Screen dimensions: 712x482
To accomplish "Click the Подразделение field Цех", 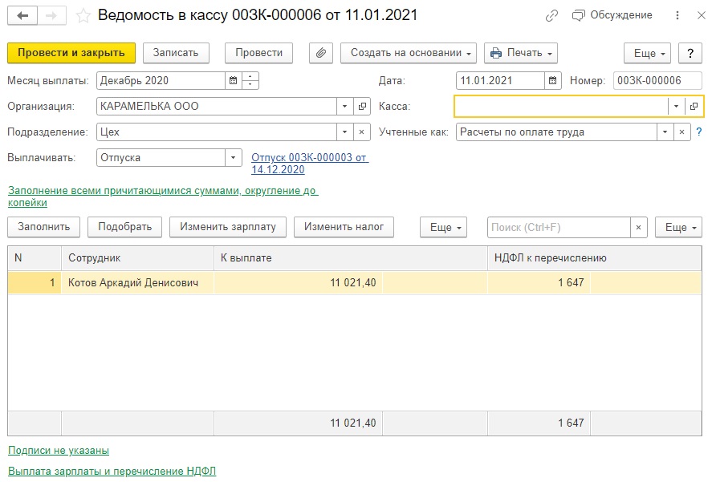I will [217, 132].
